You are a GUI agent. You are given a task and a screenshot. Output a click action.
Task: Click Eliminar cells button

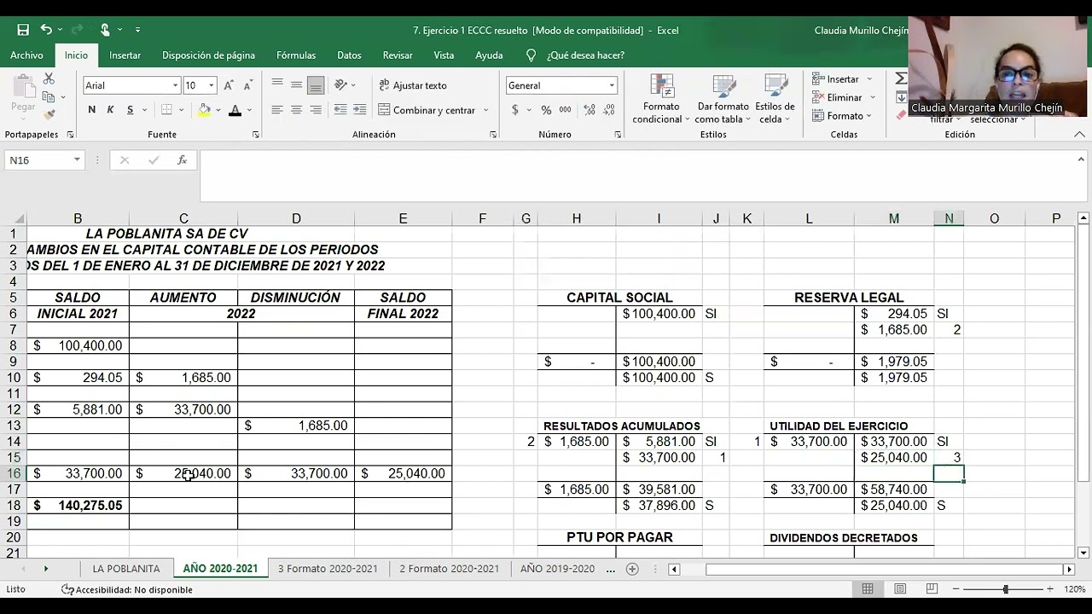click(838, 97)
